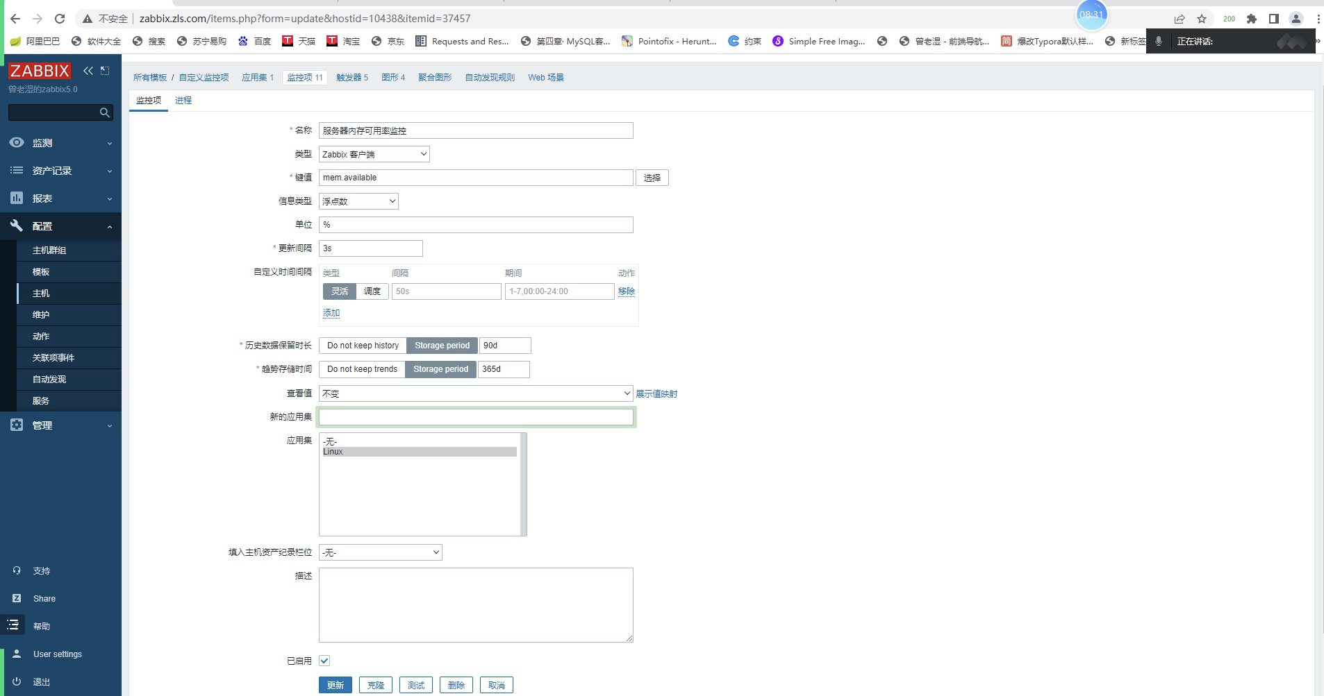Viewport: 1324px width, 696px height.
Task: Open 信息类型 浮点数 dropdown
Action: point(358,201)
